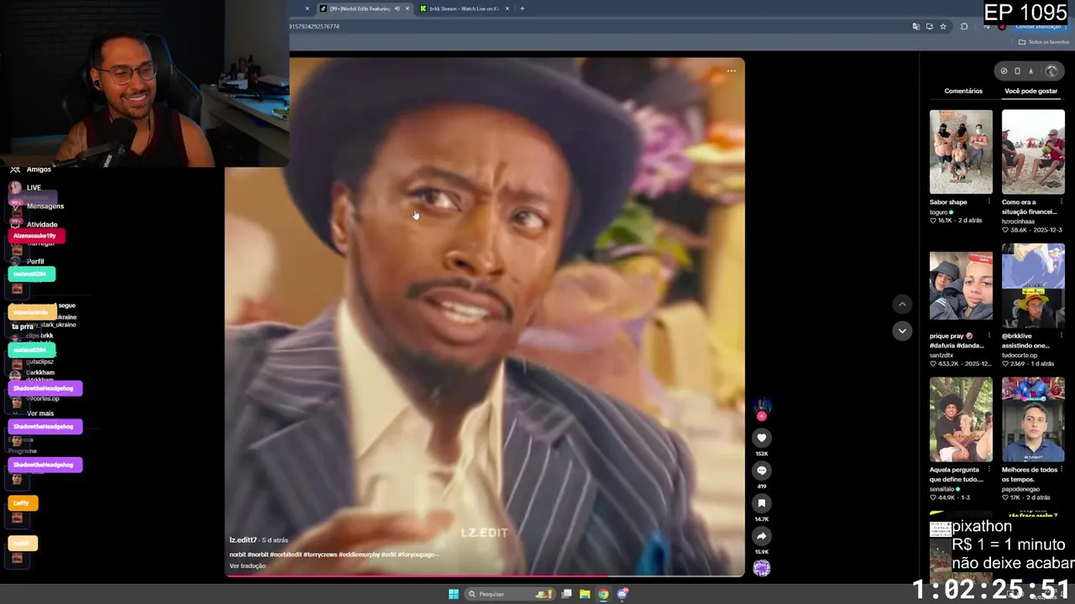This screenshot has height=604, width=1075.
Task: Open the three-dot menu on the video
Action: [731, 71]
